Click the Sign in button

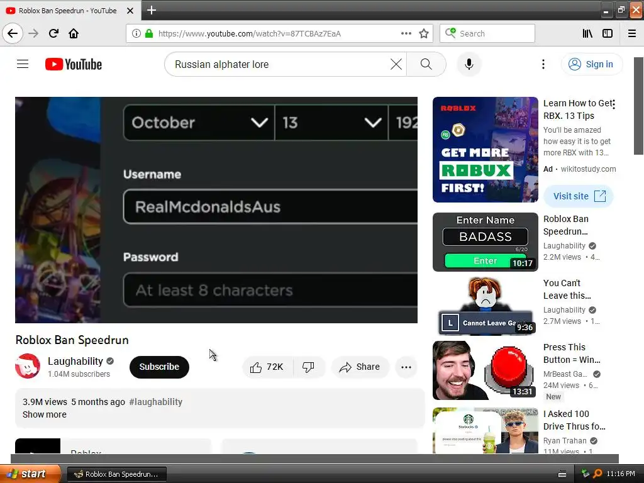[x=591, y=64]
